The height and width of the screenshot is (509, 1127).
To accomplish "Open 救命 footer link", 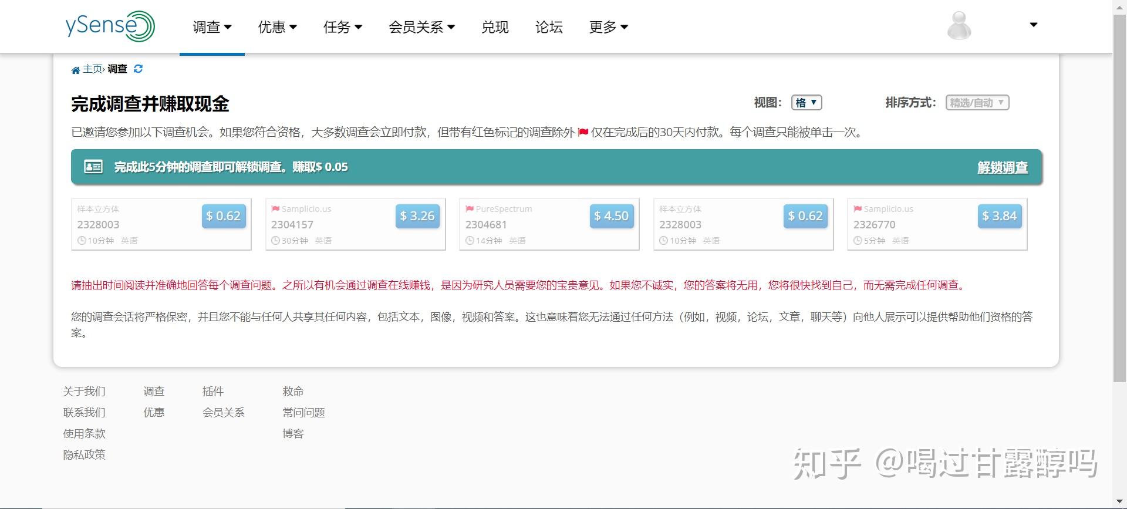I will click(x=293, y=392).
